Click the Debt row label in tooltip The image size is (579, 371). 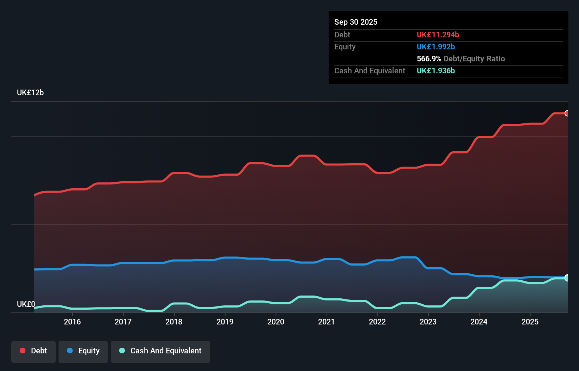coord(342,35)
